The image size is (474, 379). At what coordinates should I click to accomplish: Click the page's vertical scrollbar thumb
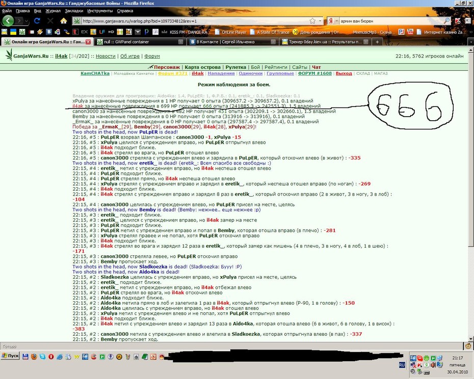point(471,150)
